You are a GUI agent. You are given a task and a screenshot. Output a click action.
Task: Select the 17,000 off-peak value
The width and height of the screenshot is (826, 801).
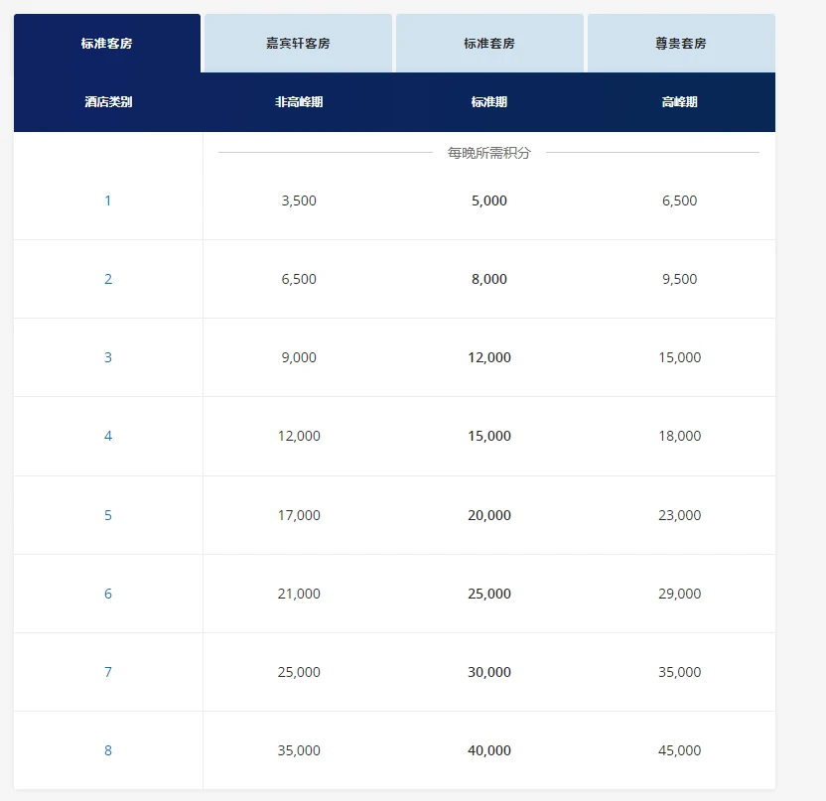[299, 515]
